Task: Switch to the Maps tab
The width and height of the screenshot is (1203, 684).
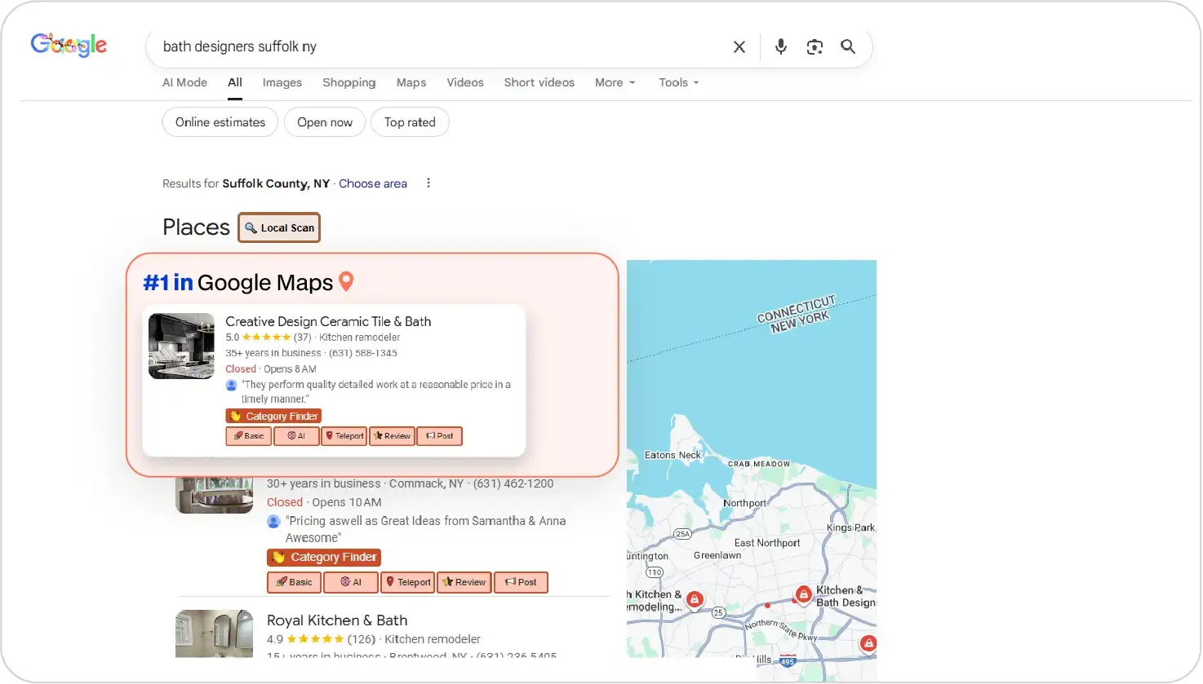Action: [411, 82]
